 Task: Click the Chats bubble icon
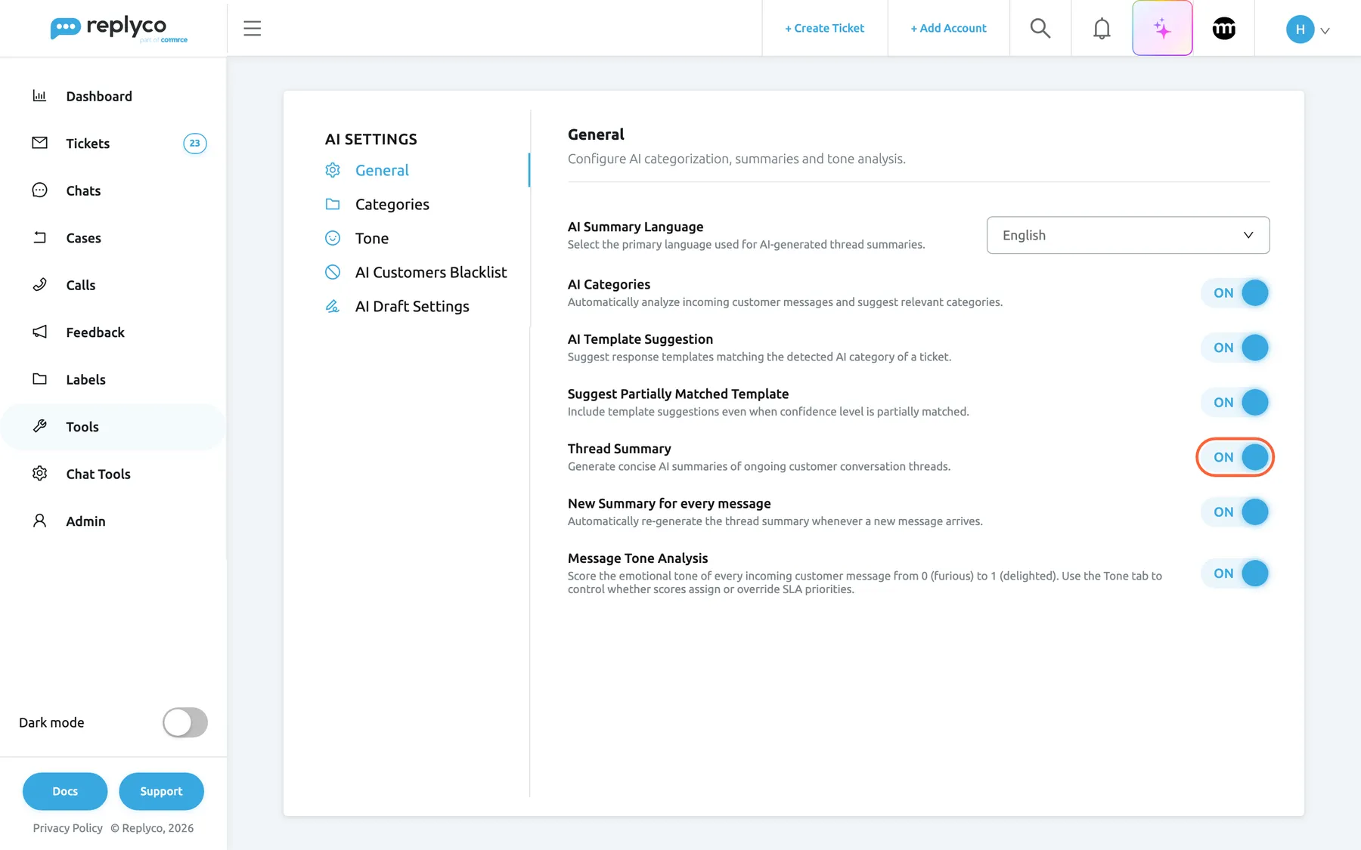(39, 190)
